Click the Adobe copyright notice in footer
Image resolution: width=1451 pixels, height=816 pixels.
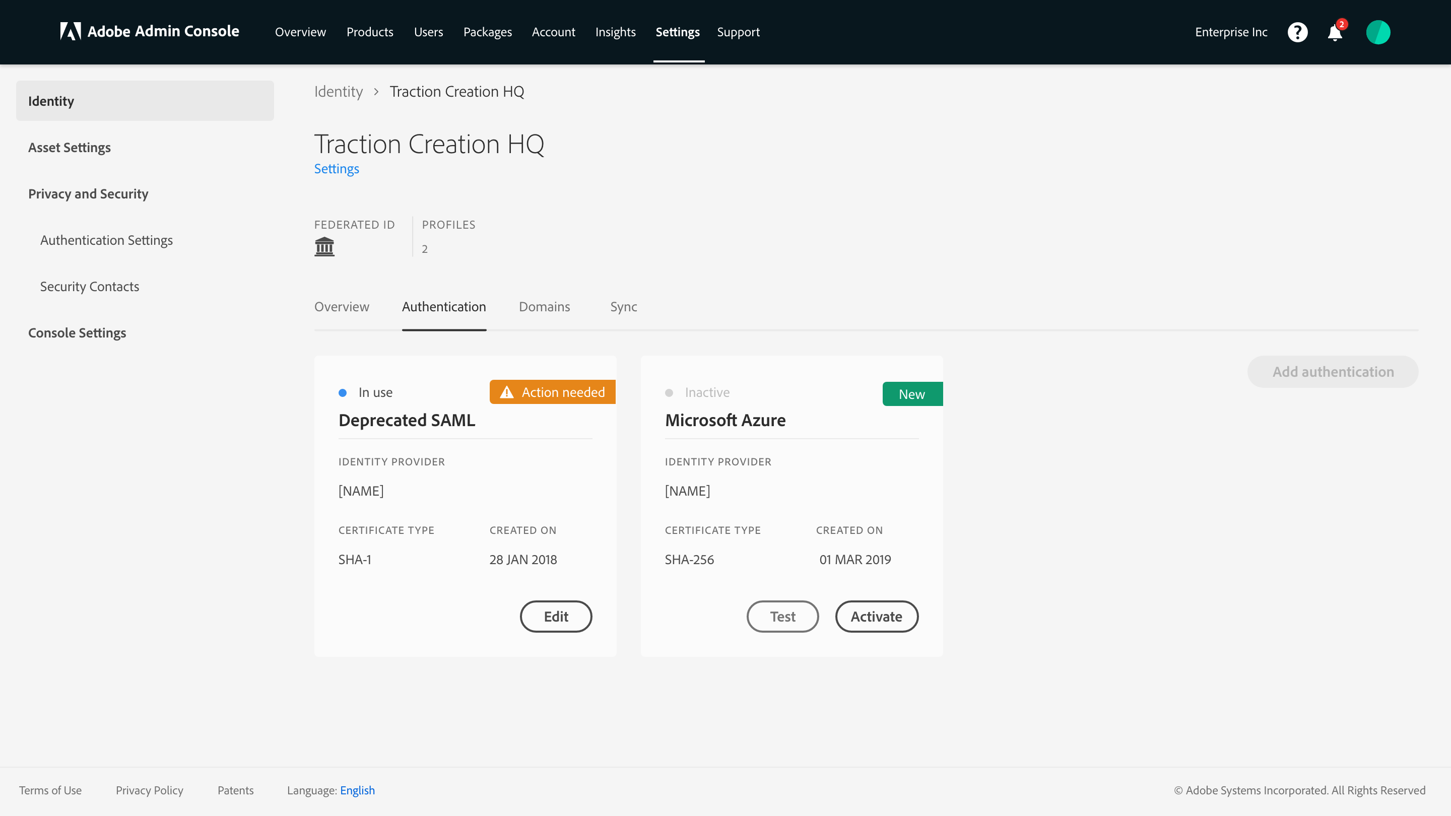1299,790
